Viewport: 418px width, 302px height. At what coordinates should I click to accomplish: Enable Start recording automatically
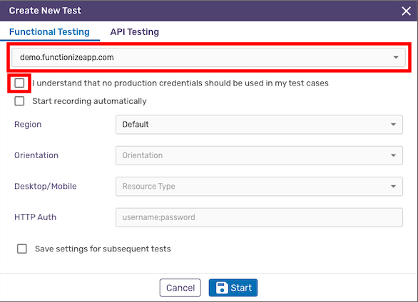coord(19,101)
